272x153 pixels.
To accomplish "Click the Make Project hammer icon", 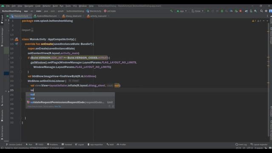I will point(171,11).
